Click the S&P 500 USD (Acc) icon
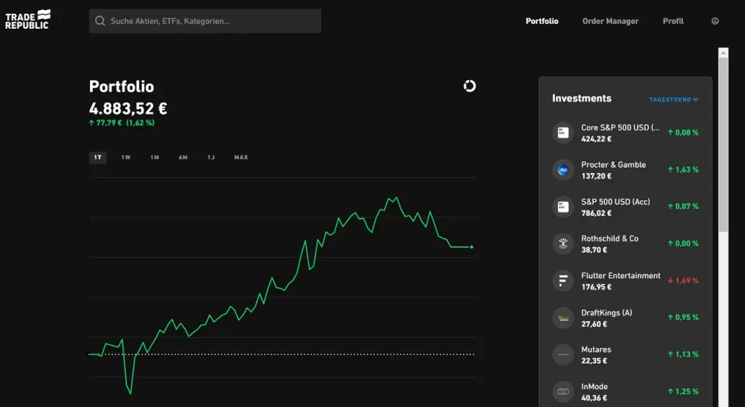745x407 pixels. tap(563, 207)
